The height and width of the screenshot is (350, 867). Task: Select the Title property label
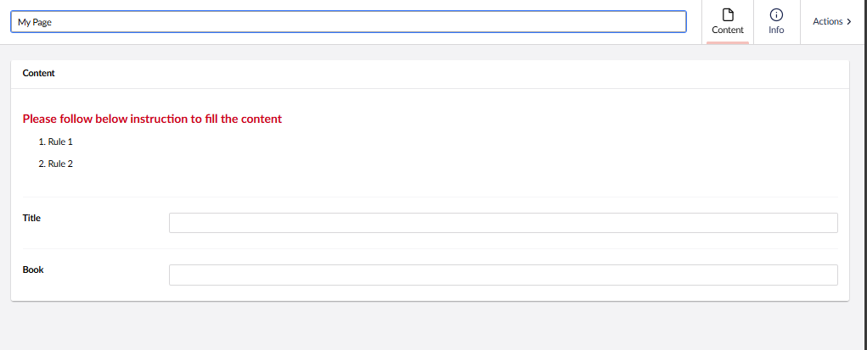(31, 218)
